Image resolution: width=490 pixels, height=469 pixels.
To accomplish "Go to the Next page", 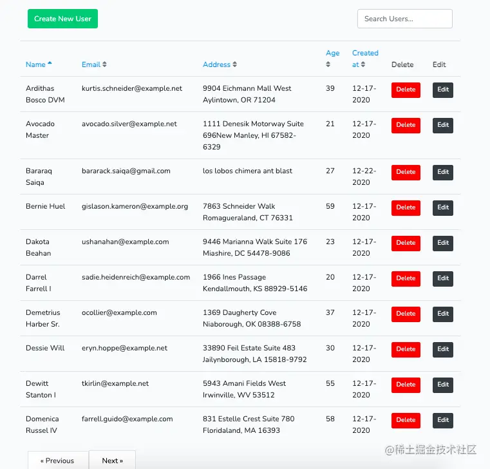I will click(112, 460).
